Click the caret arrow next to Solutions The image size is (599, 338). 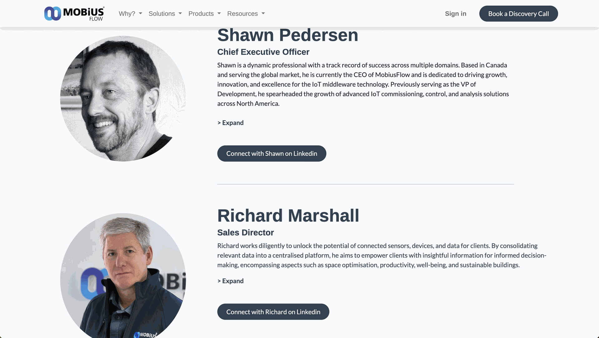pos(180,14)
